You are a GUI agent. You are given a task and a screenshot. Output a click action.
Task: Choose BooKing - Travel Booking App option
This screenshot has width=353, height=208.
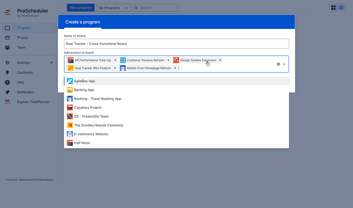177,99
